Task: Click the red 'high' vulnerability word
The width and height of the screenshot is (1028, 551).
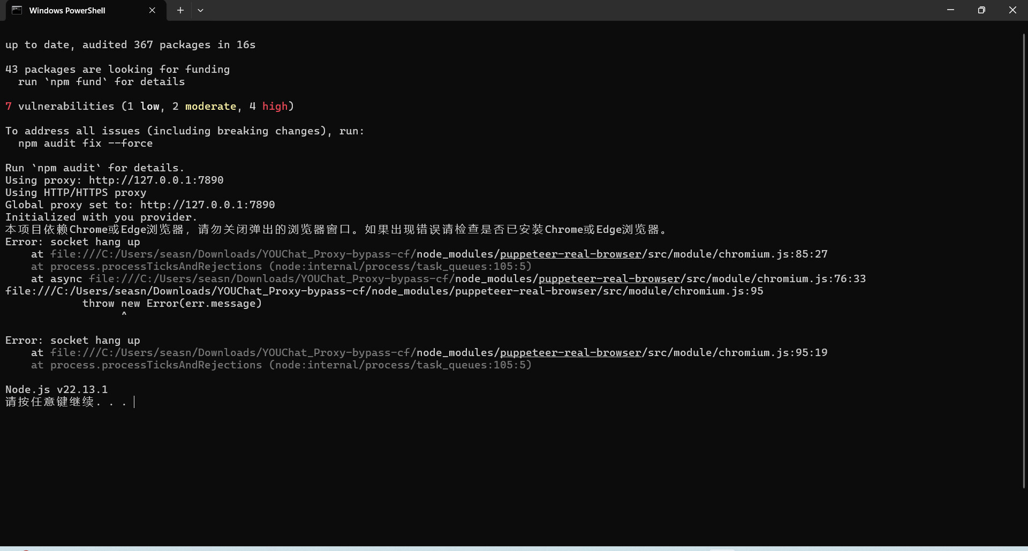Action: click(x=275, y=107)
